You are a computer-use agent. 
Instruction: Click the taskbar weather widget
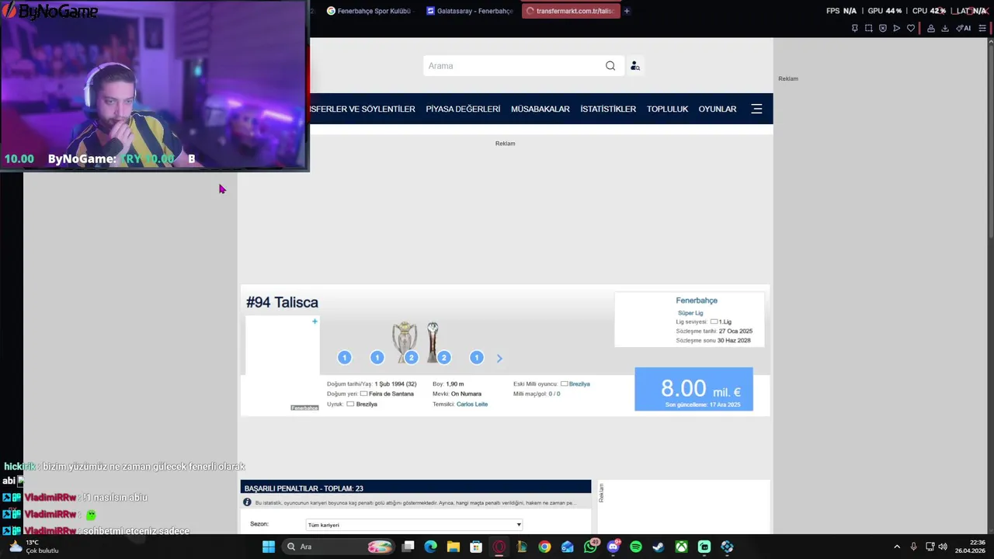click(x=33, y=547)
